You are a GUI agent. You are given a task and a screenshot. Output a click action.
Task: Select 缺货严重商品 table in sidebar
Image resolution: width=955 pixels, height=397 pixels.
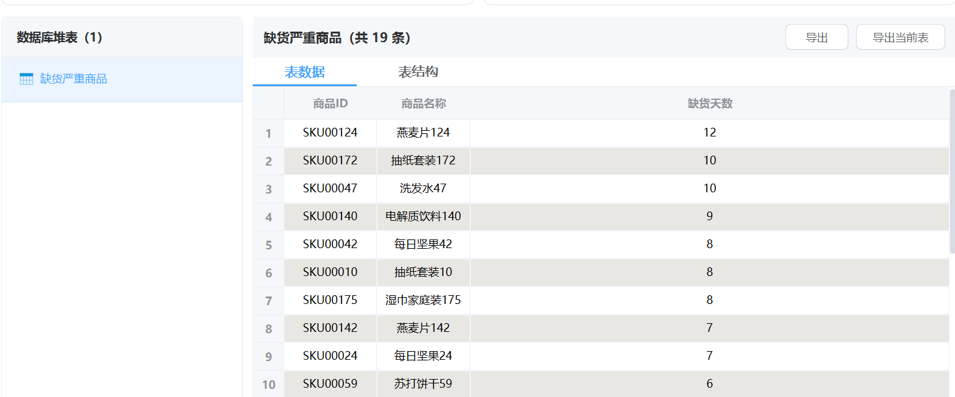click(x=73, y=79)
